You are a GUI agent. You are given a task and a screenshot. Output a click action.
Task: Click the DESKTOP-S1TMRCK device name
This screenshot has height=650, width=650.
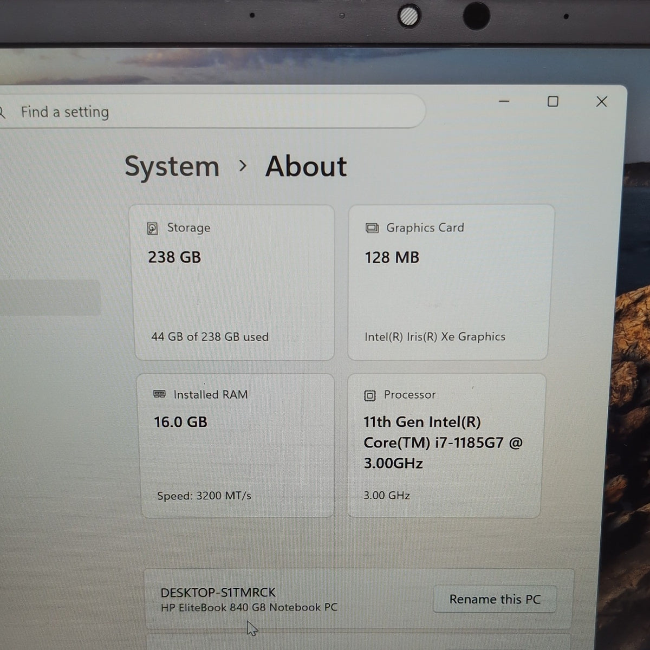218,592
